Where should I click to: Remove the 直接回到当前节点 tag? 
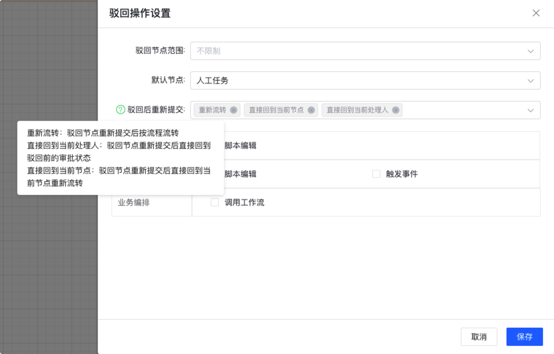pos(311,110)
